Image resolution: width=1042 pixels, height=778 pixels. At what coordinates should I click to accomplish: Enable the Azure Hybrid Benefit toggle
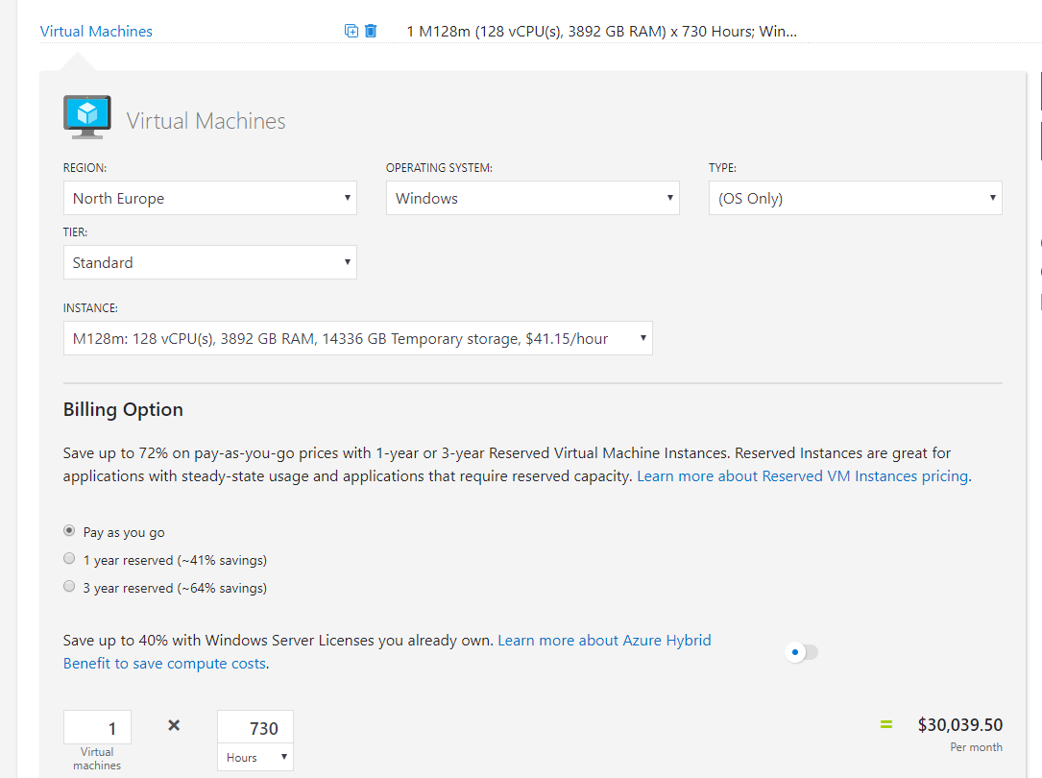tap(801, 652)
